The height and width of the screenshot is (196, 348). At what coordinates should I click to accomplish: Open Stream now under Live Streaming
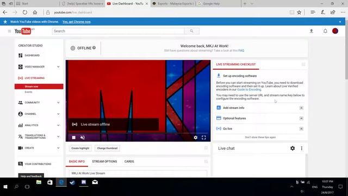tap(39, 87)
